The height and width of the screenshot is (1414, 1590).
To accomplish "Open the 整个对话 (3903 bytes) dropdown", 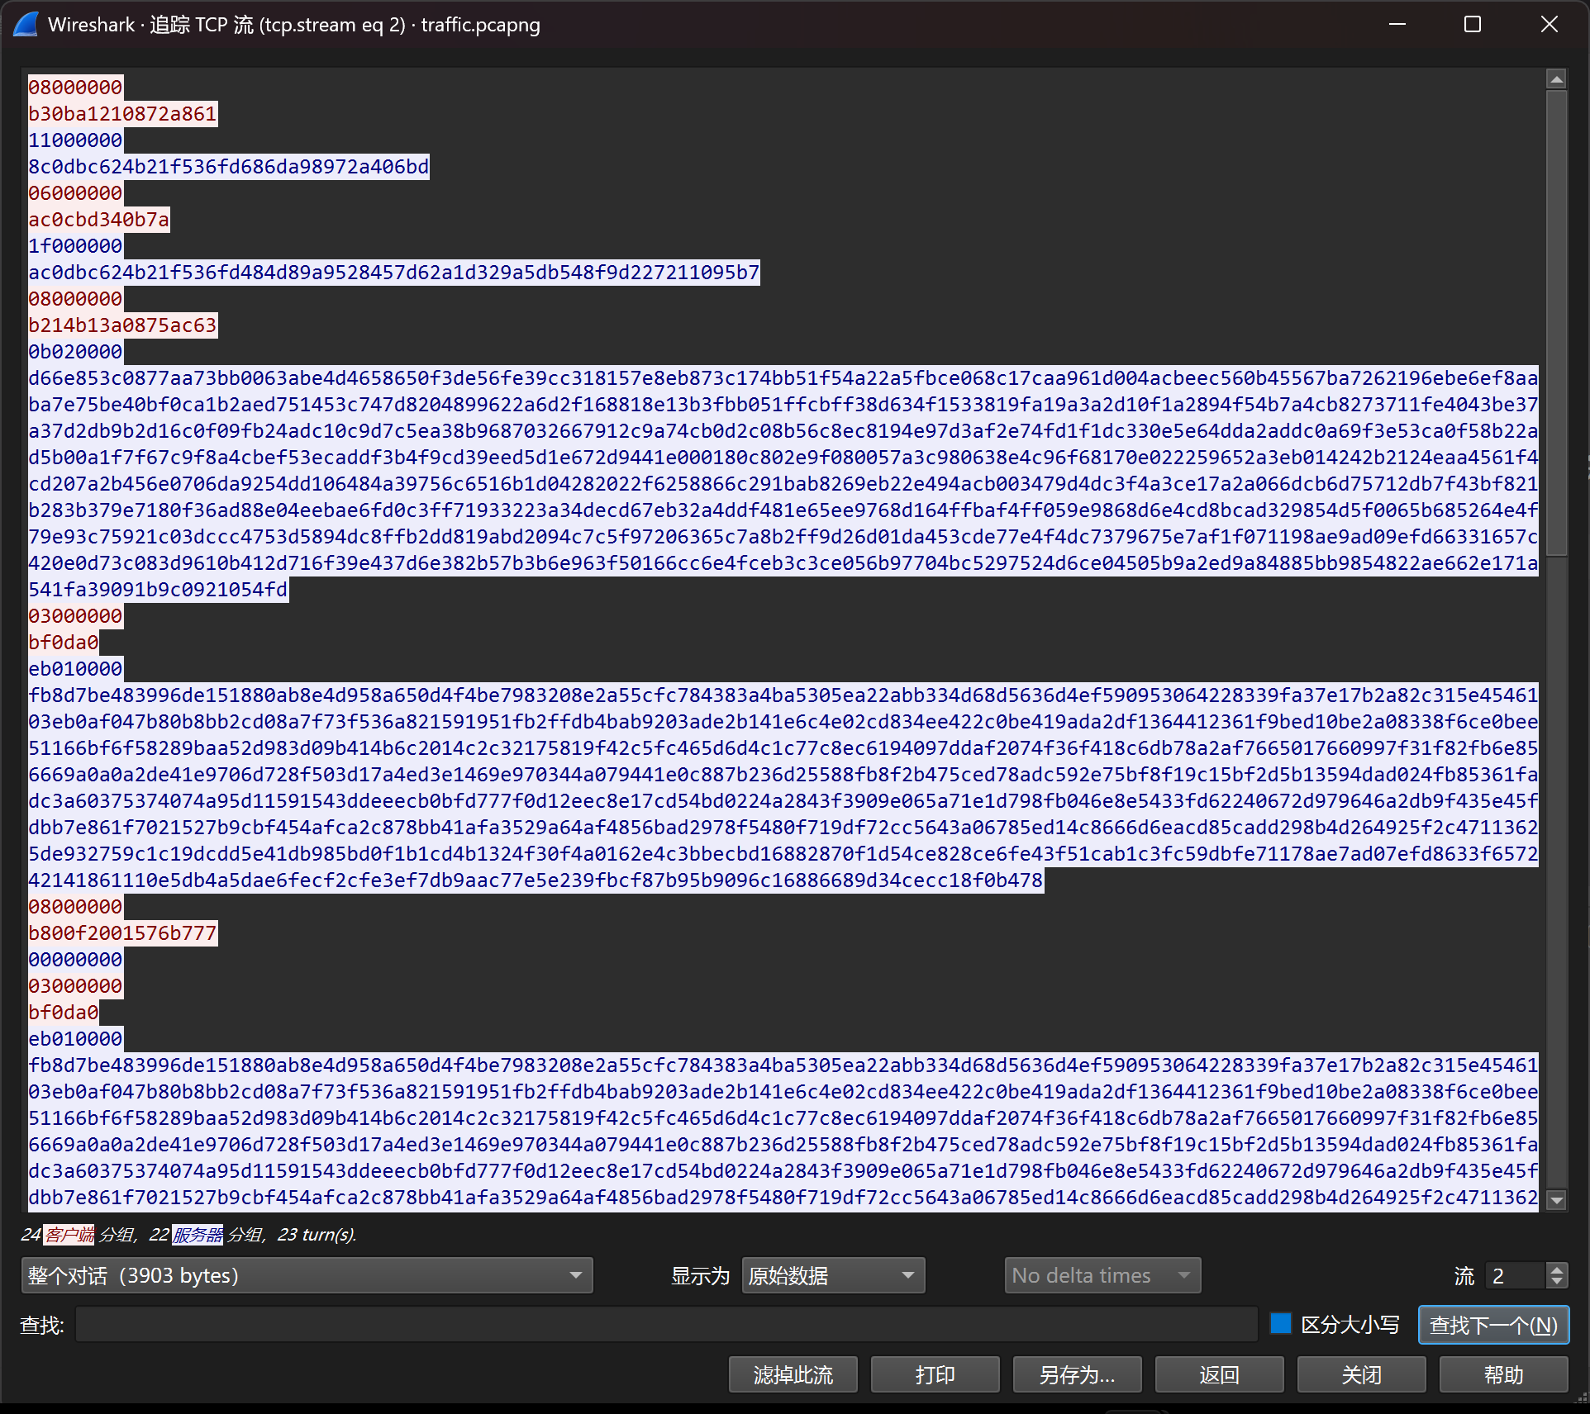I will click(x=307, y=1275).
